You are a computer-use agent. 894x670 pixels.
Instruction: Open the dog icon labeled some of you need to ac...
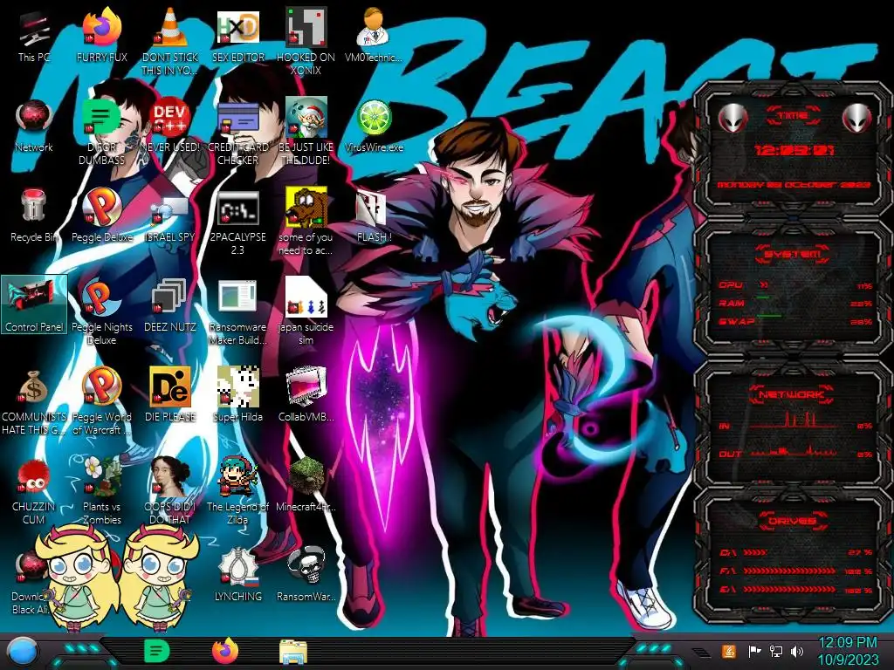306,222
